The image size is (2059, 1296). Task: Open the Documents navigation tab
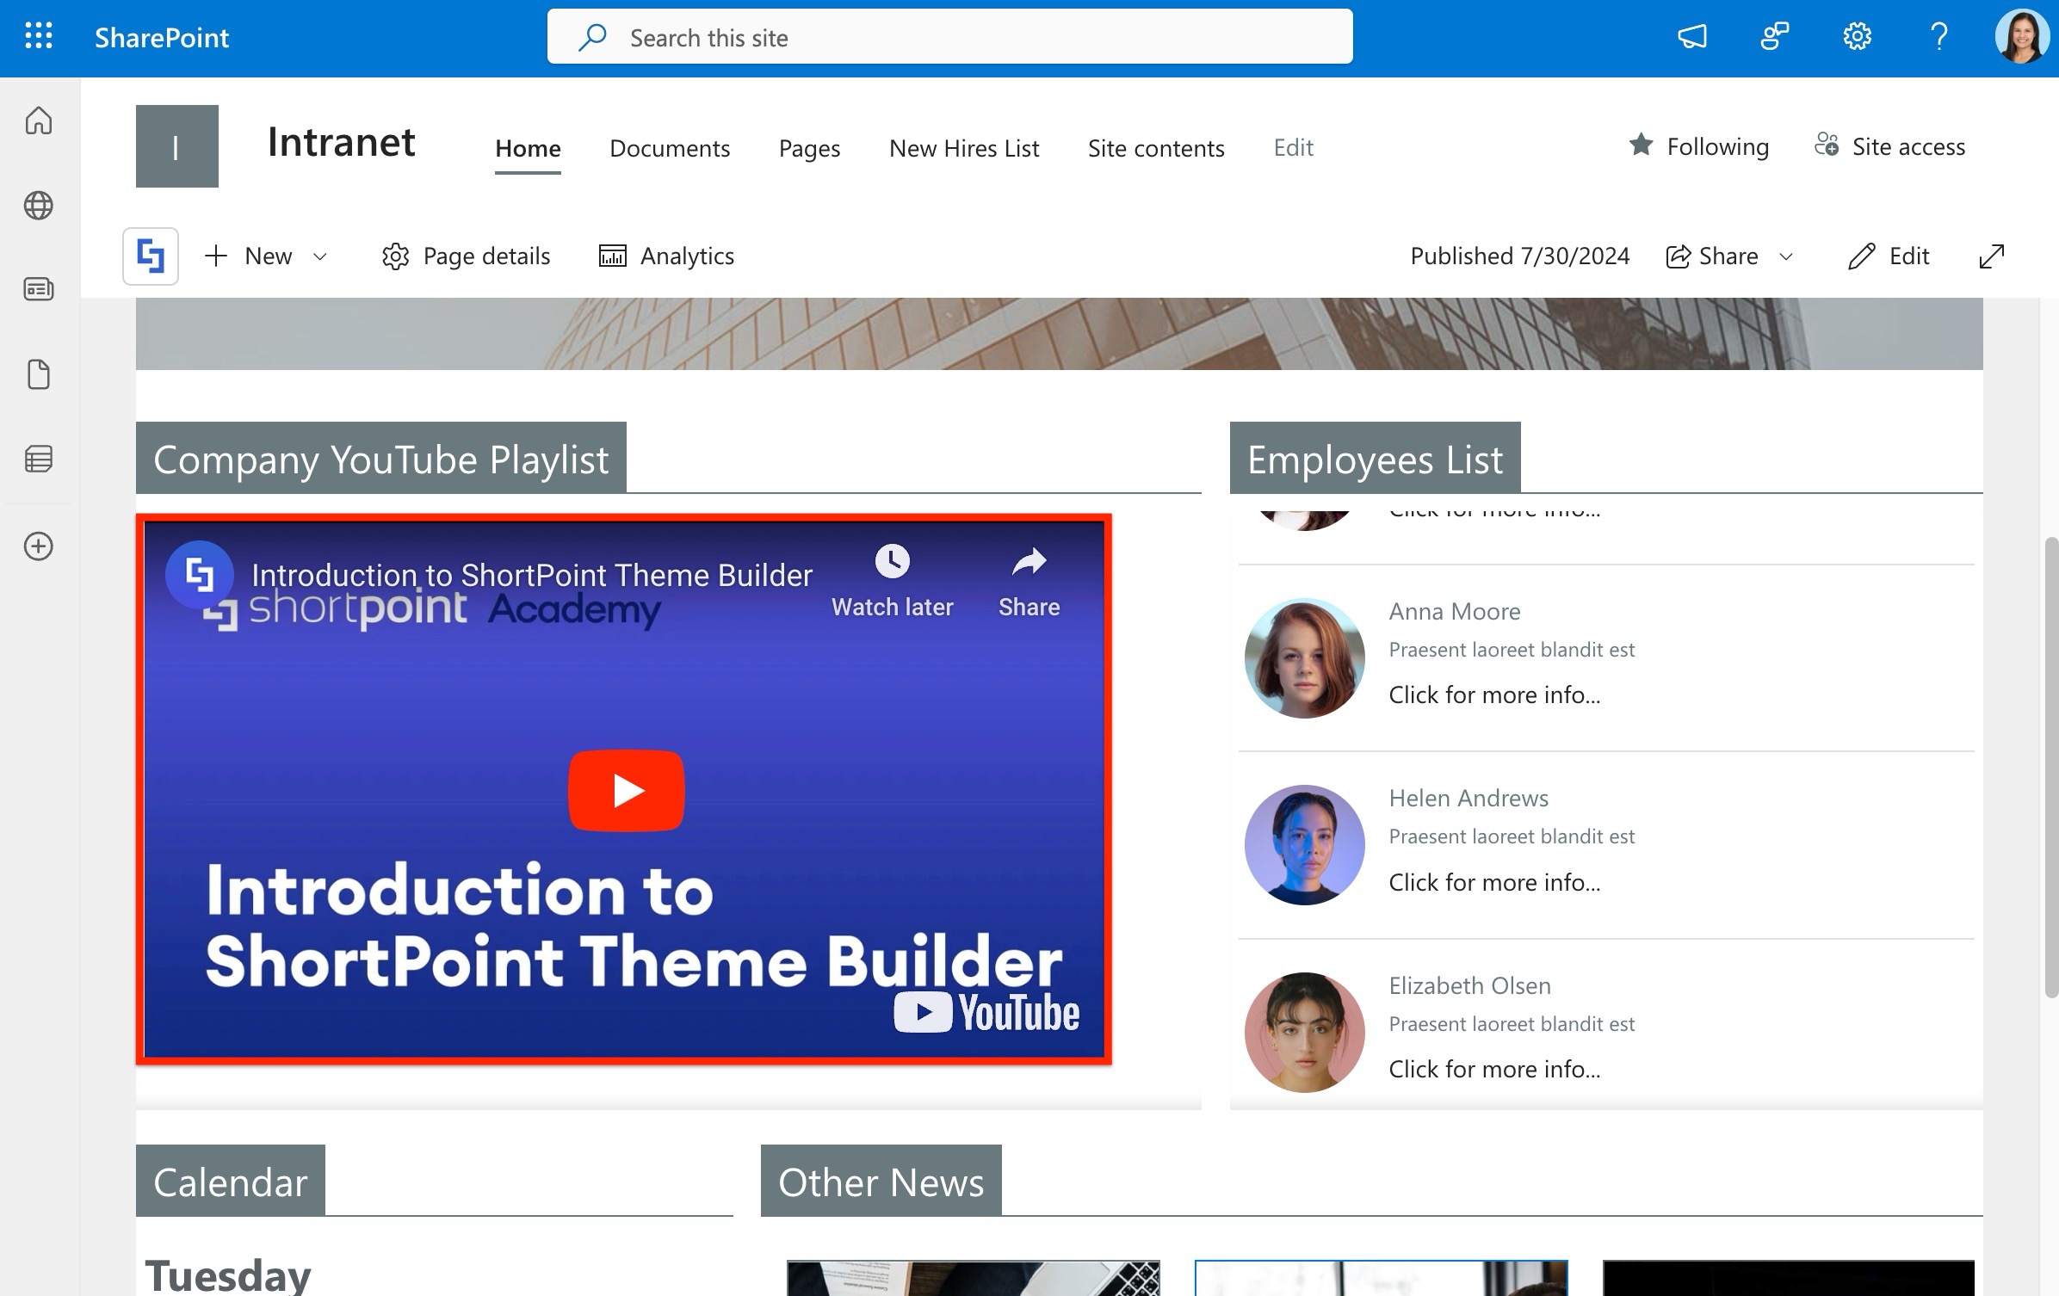(669, 148)
